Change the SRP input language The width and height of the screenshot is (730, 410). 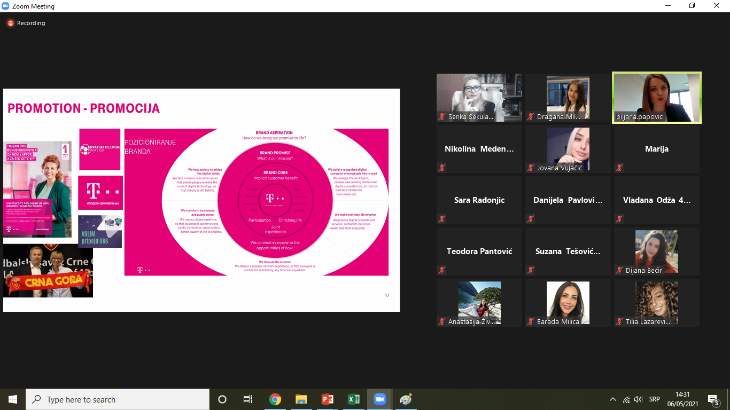point(654,399)
